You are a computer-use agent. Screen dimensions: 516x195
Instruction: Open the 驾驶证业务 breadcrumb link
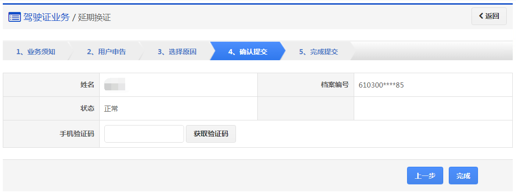pyautogui.click(x=46, y=17)
